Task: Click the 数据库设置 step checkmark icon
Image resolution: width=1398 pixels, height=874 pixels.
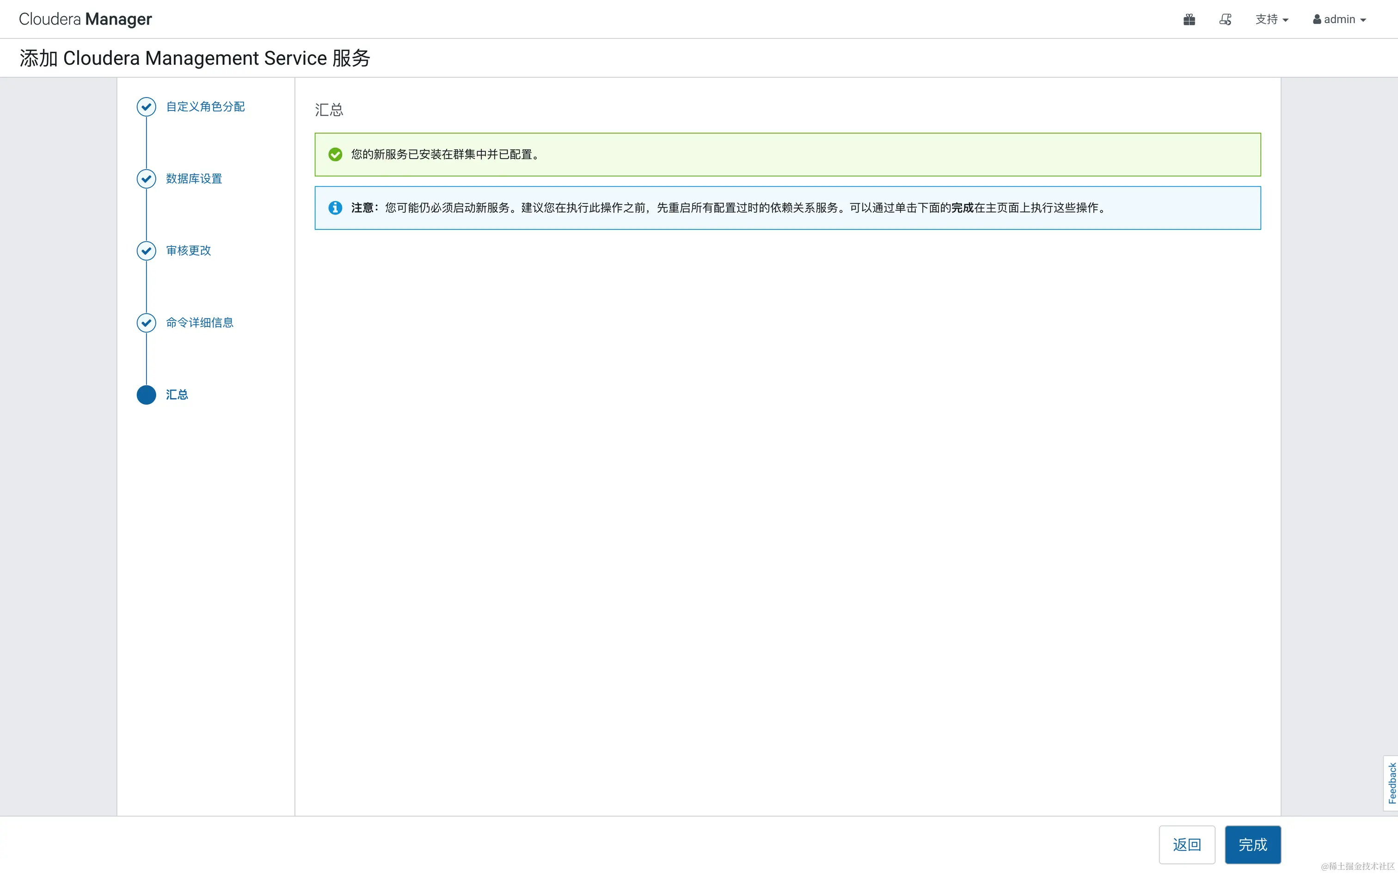Action: click(x=146, y=178)
